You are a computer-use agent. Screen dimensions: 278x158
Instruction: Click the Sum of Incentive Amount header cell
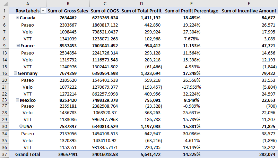[x=249, y=11]
